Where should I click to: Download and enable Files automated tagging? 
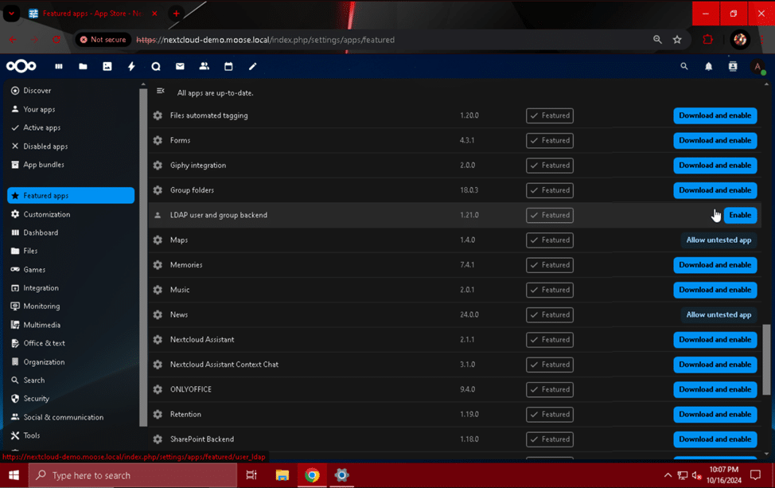pyautogui.click(x=715, y=115)
